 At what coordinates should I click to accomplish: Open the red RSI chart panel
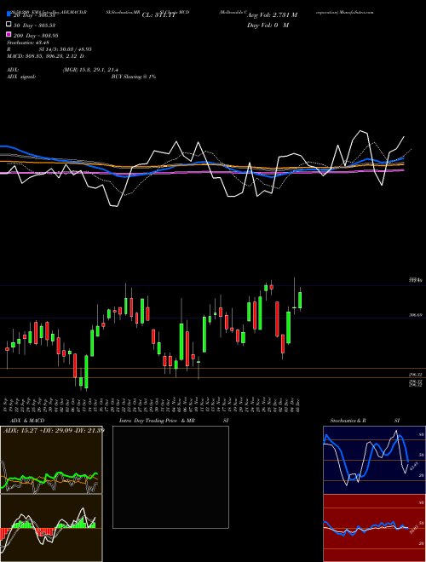374,528
